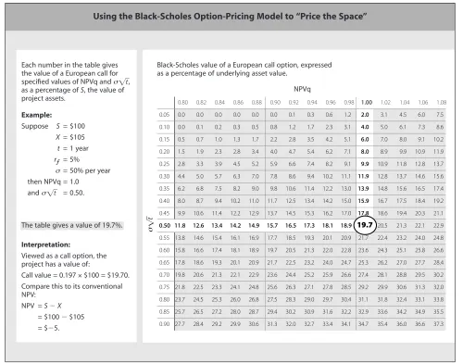
Task: Click the 2.0 cell under the 1.00 column
Action: click(365, 115)
